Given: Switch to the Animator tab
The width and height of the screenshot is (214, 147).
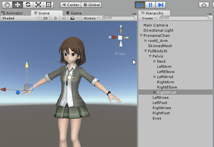Looking at the screenshot, I should (12, 13).
